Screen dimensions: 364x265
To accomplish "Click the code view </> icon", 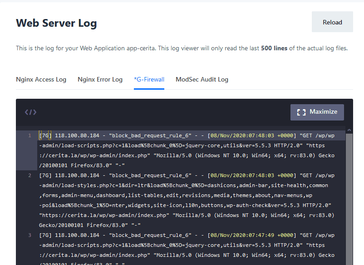I will pos(30,112).
